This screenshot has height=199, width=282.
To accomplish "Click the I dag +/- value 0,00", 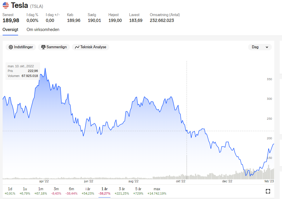I will click(x=50, y=20).
